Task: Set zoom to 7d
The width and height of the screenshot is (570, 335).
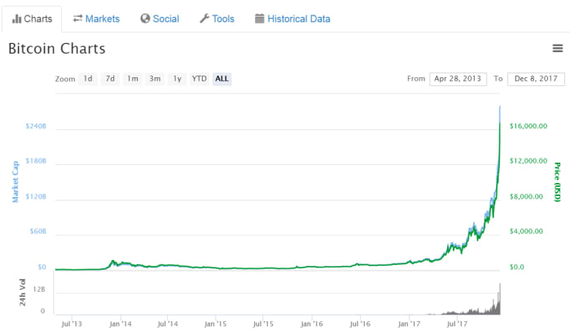Action: pos(110,79)
